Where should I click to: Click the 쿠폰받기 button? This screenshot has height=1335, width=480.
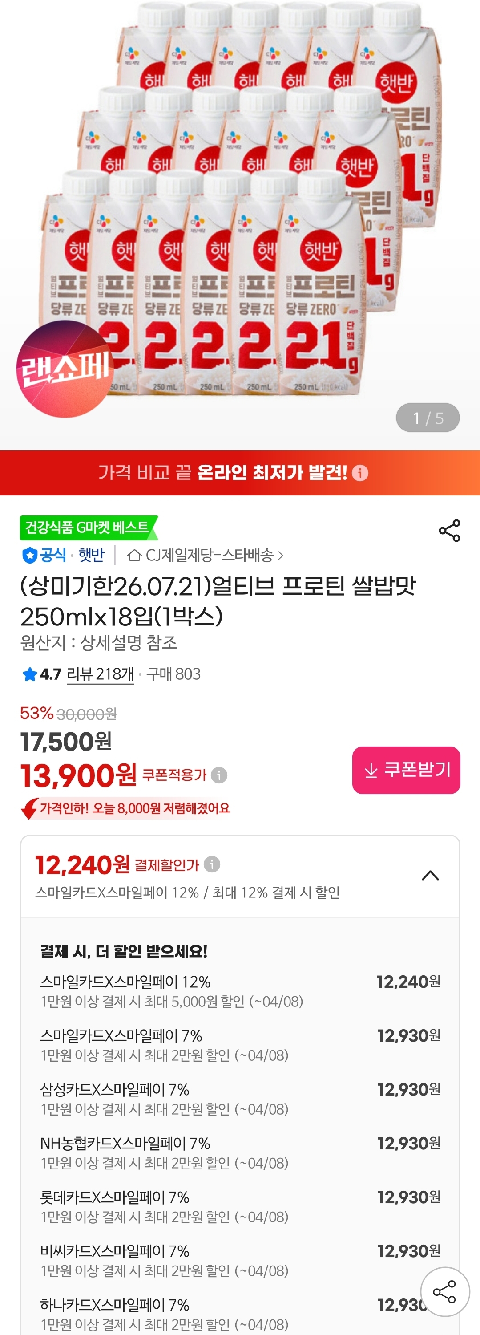tap(406, 770)
